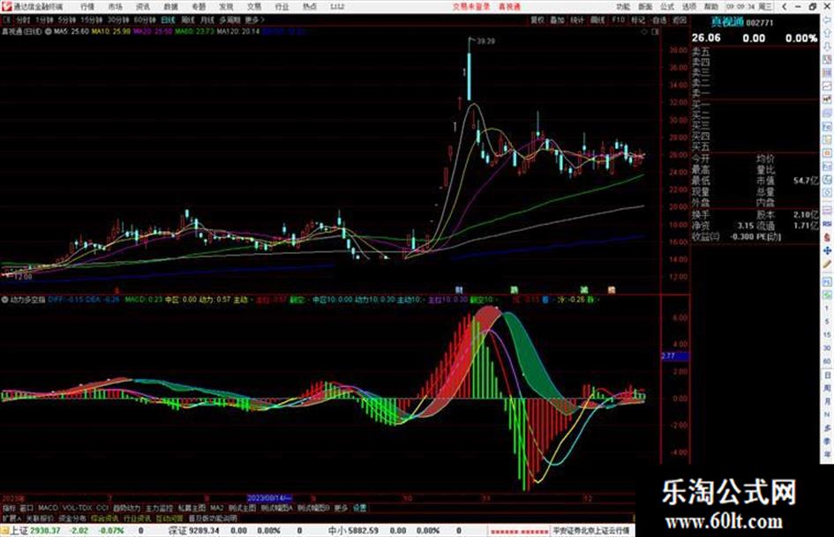
Task: Open the 综合资讯 tab
Action: 105,518
